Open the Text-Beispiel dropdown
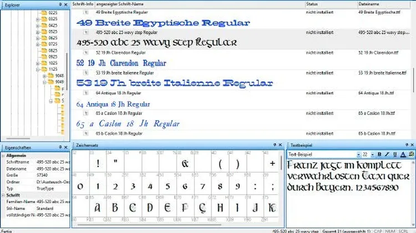416x233 pixels. pyautogui.click(x=357, y=153)
